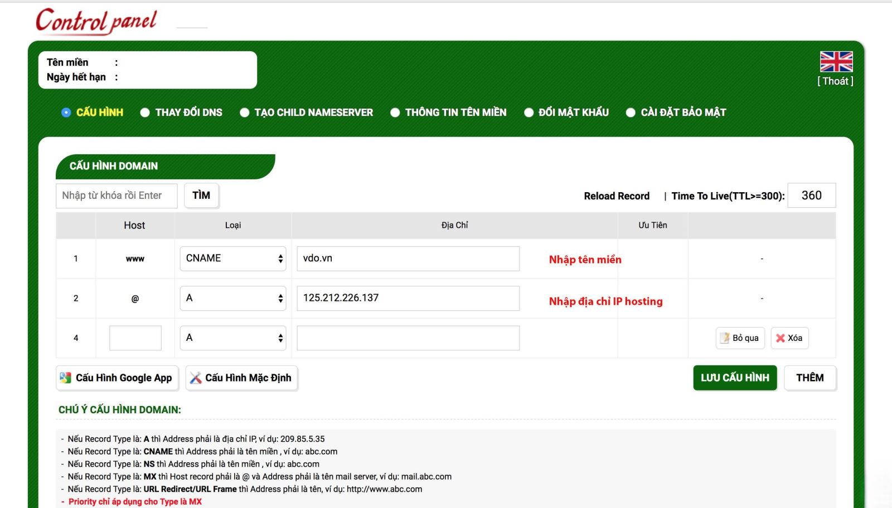Select the CẤU HÌNH radio button
This screenshot has width=892, height=508.
click(66, 112)
